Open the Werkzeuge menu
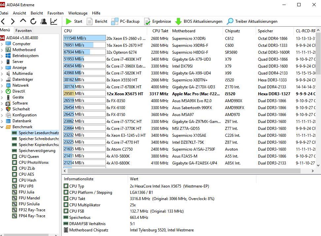Image resolution: width=321 pixels, height=236 pixels. (78, 13)
